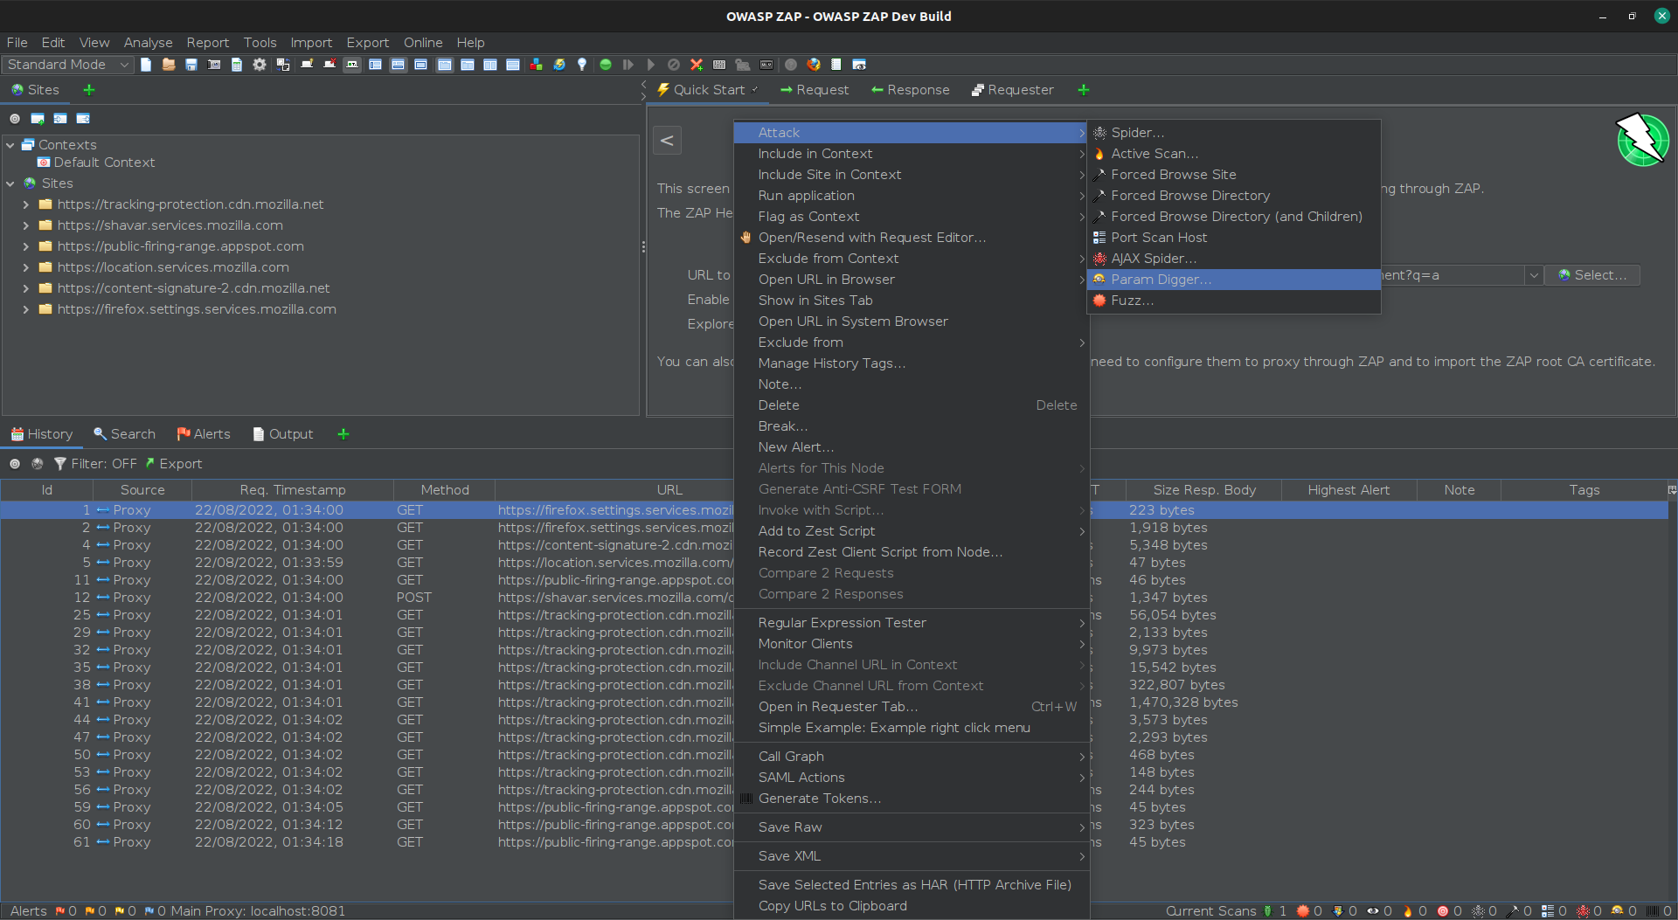Click the green set break pause icon

coord(606,64)
